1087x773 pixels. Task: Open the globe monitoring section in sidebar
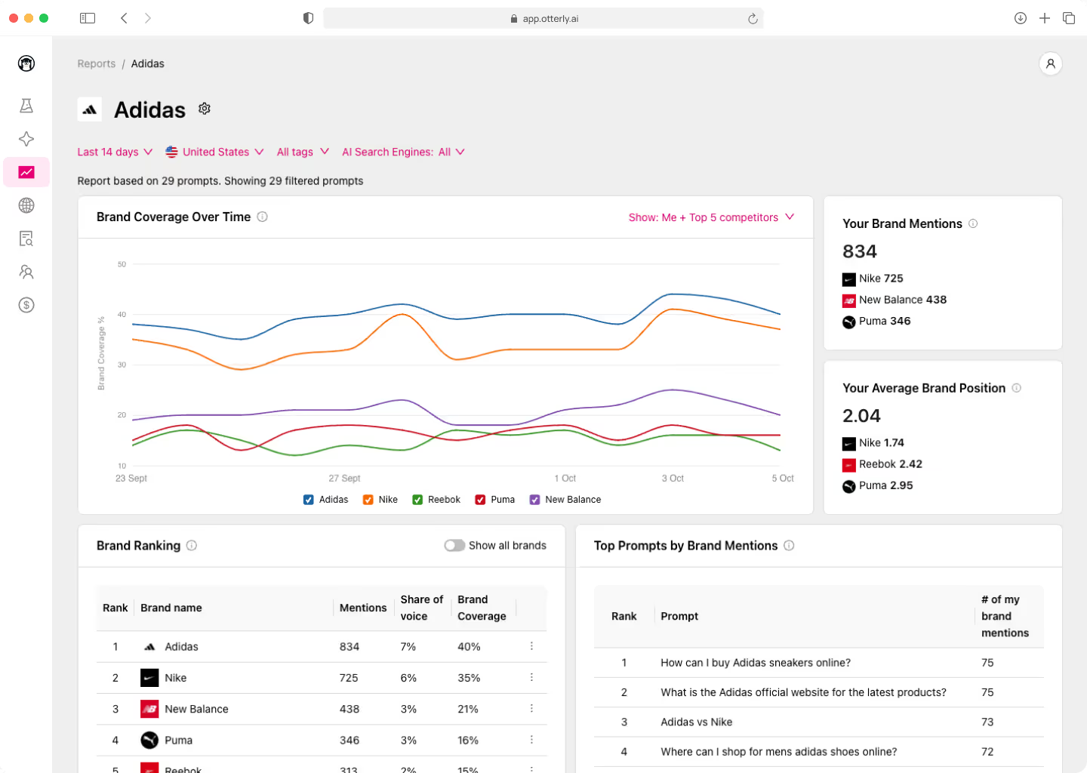coord(26,205)
